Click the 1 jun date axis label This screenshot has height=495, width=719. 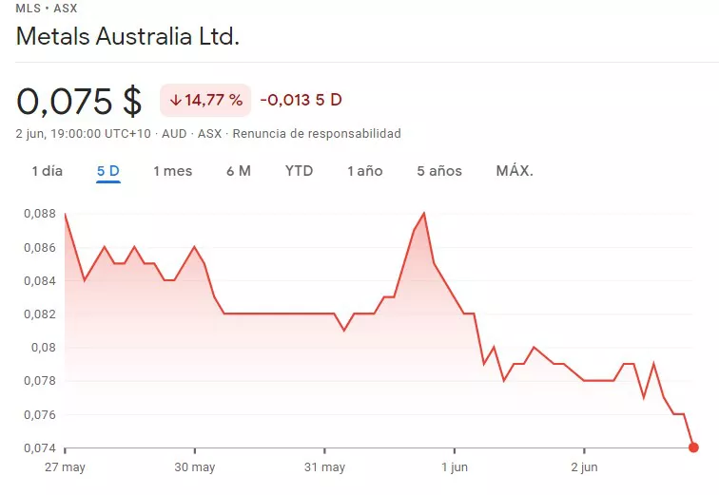455,467
